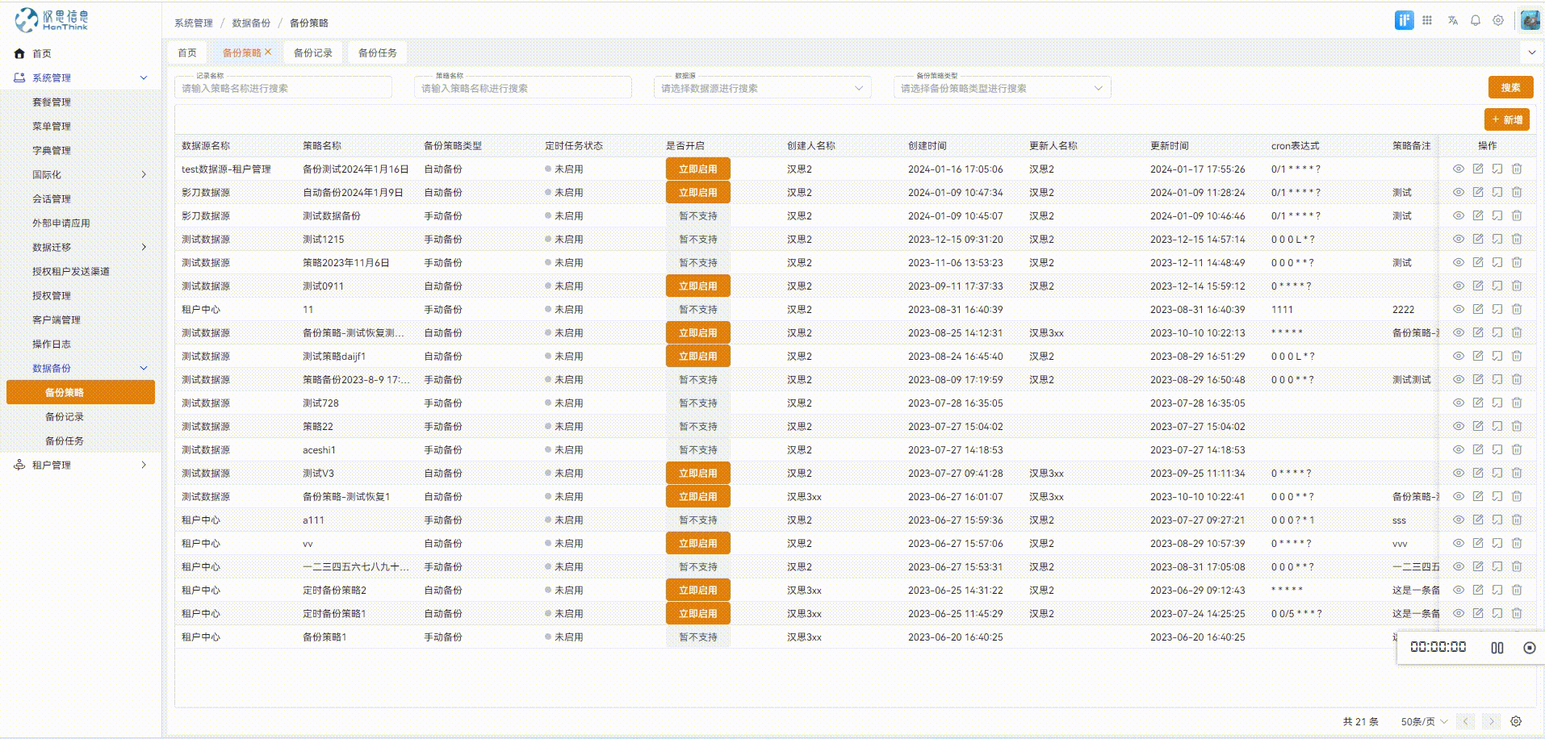Click trash icon for 测试1215 row
The image size is (1545, 739).
(1516, 239)
